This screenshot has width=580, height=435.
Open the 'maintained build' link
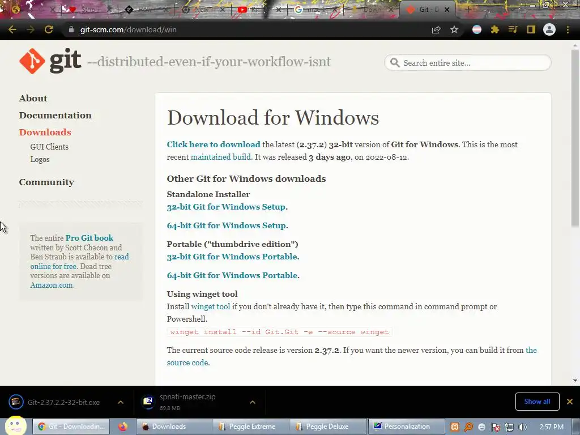click(220, 157)
